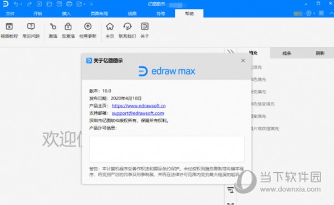The image size is (334, 205).
Task: Select the 填充 fill tab
Action: [x=253, y=53]
